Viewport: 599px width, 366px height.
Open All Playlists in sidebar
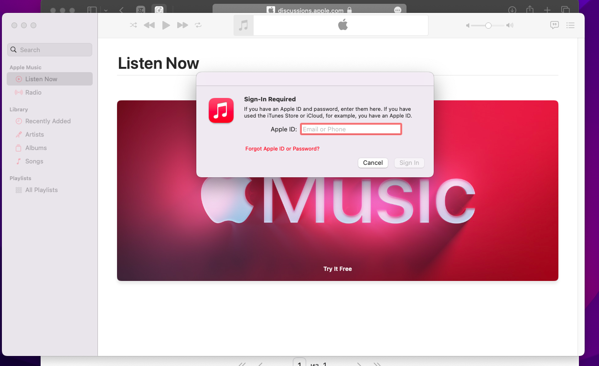pos(50,190)
